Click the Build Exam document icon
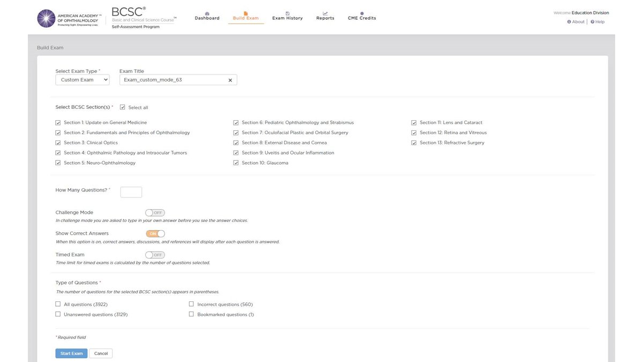 tap(245, 13)
